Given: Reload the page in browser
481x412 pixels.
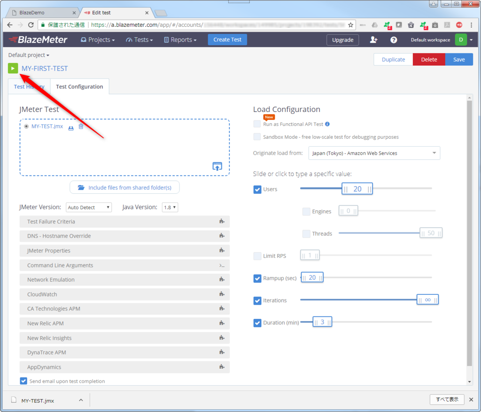Looking at the screenshot, I should [31, 25].
